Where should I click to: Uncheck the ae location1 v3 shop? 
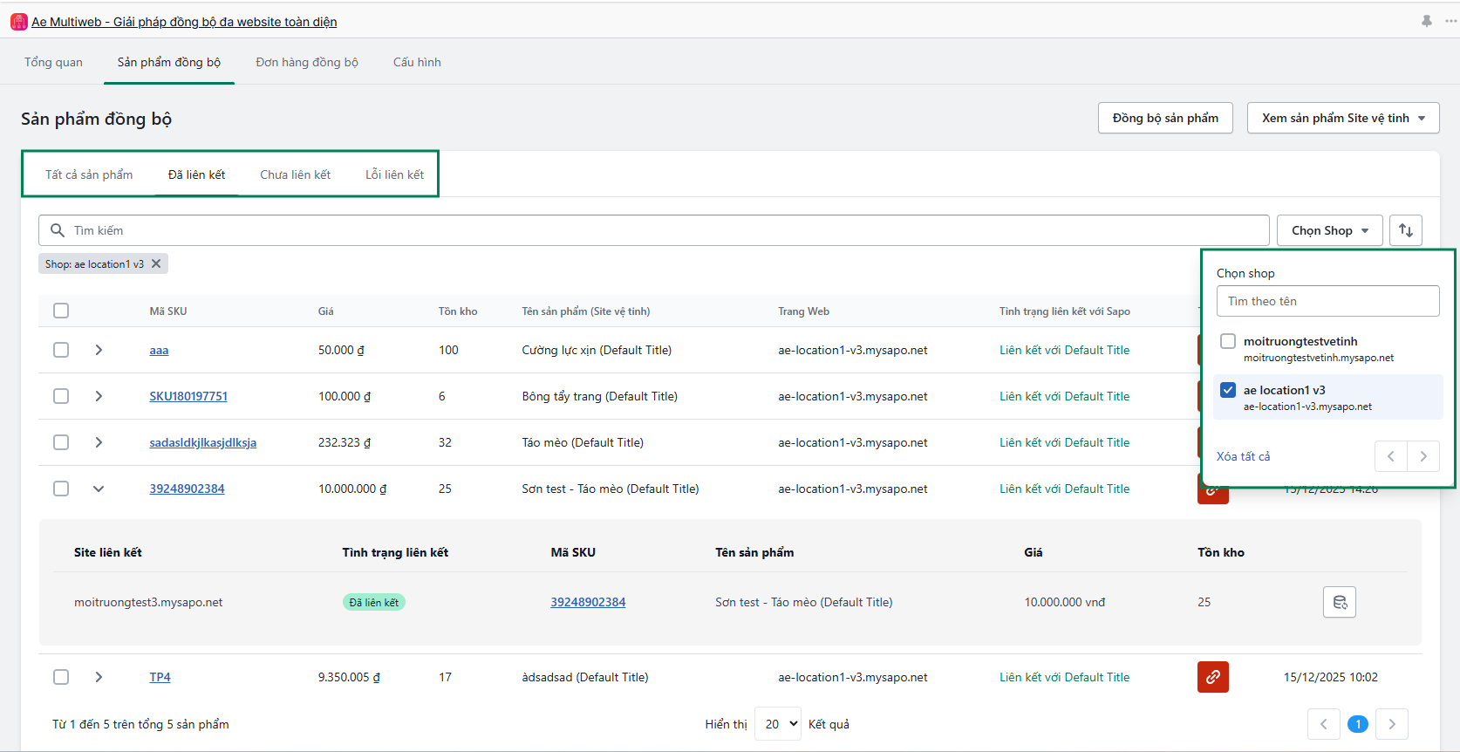[x=1228, y=390]
